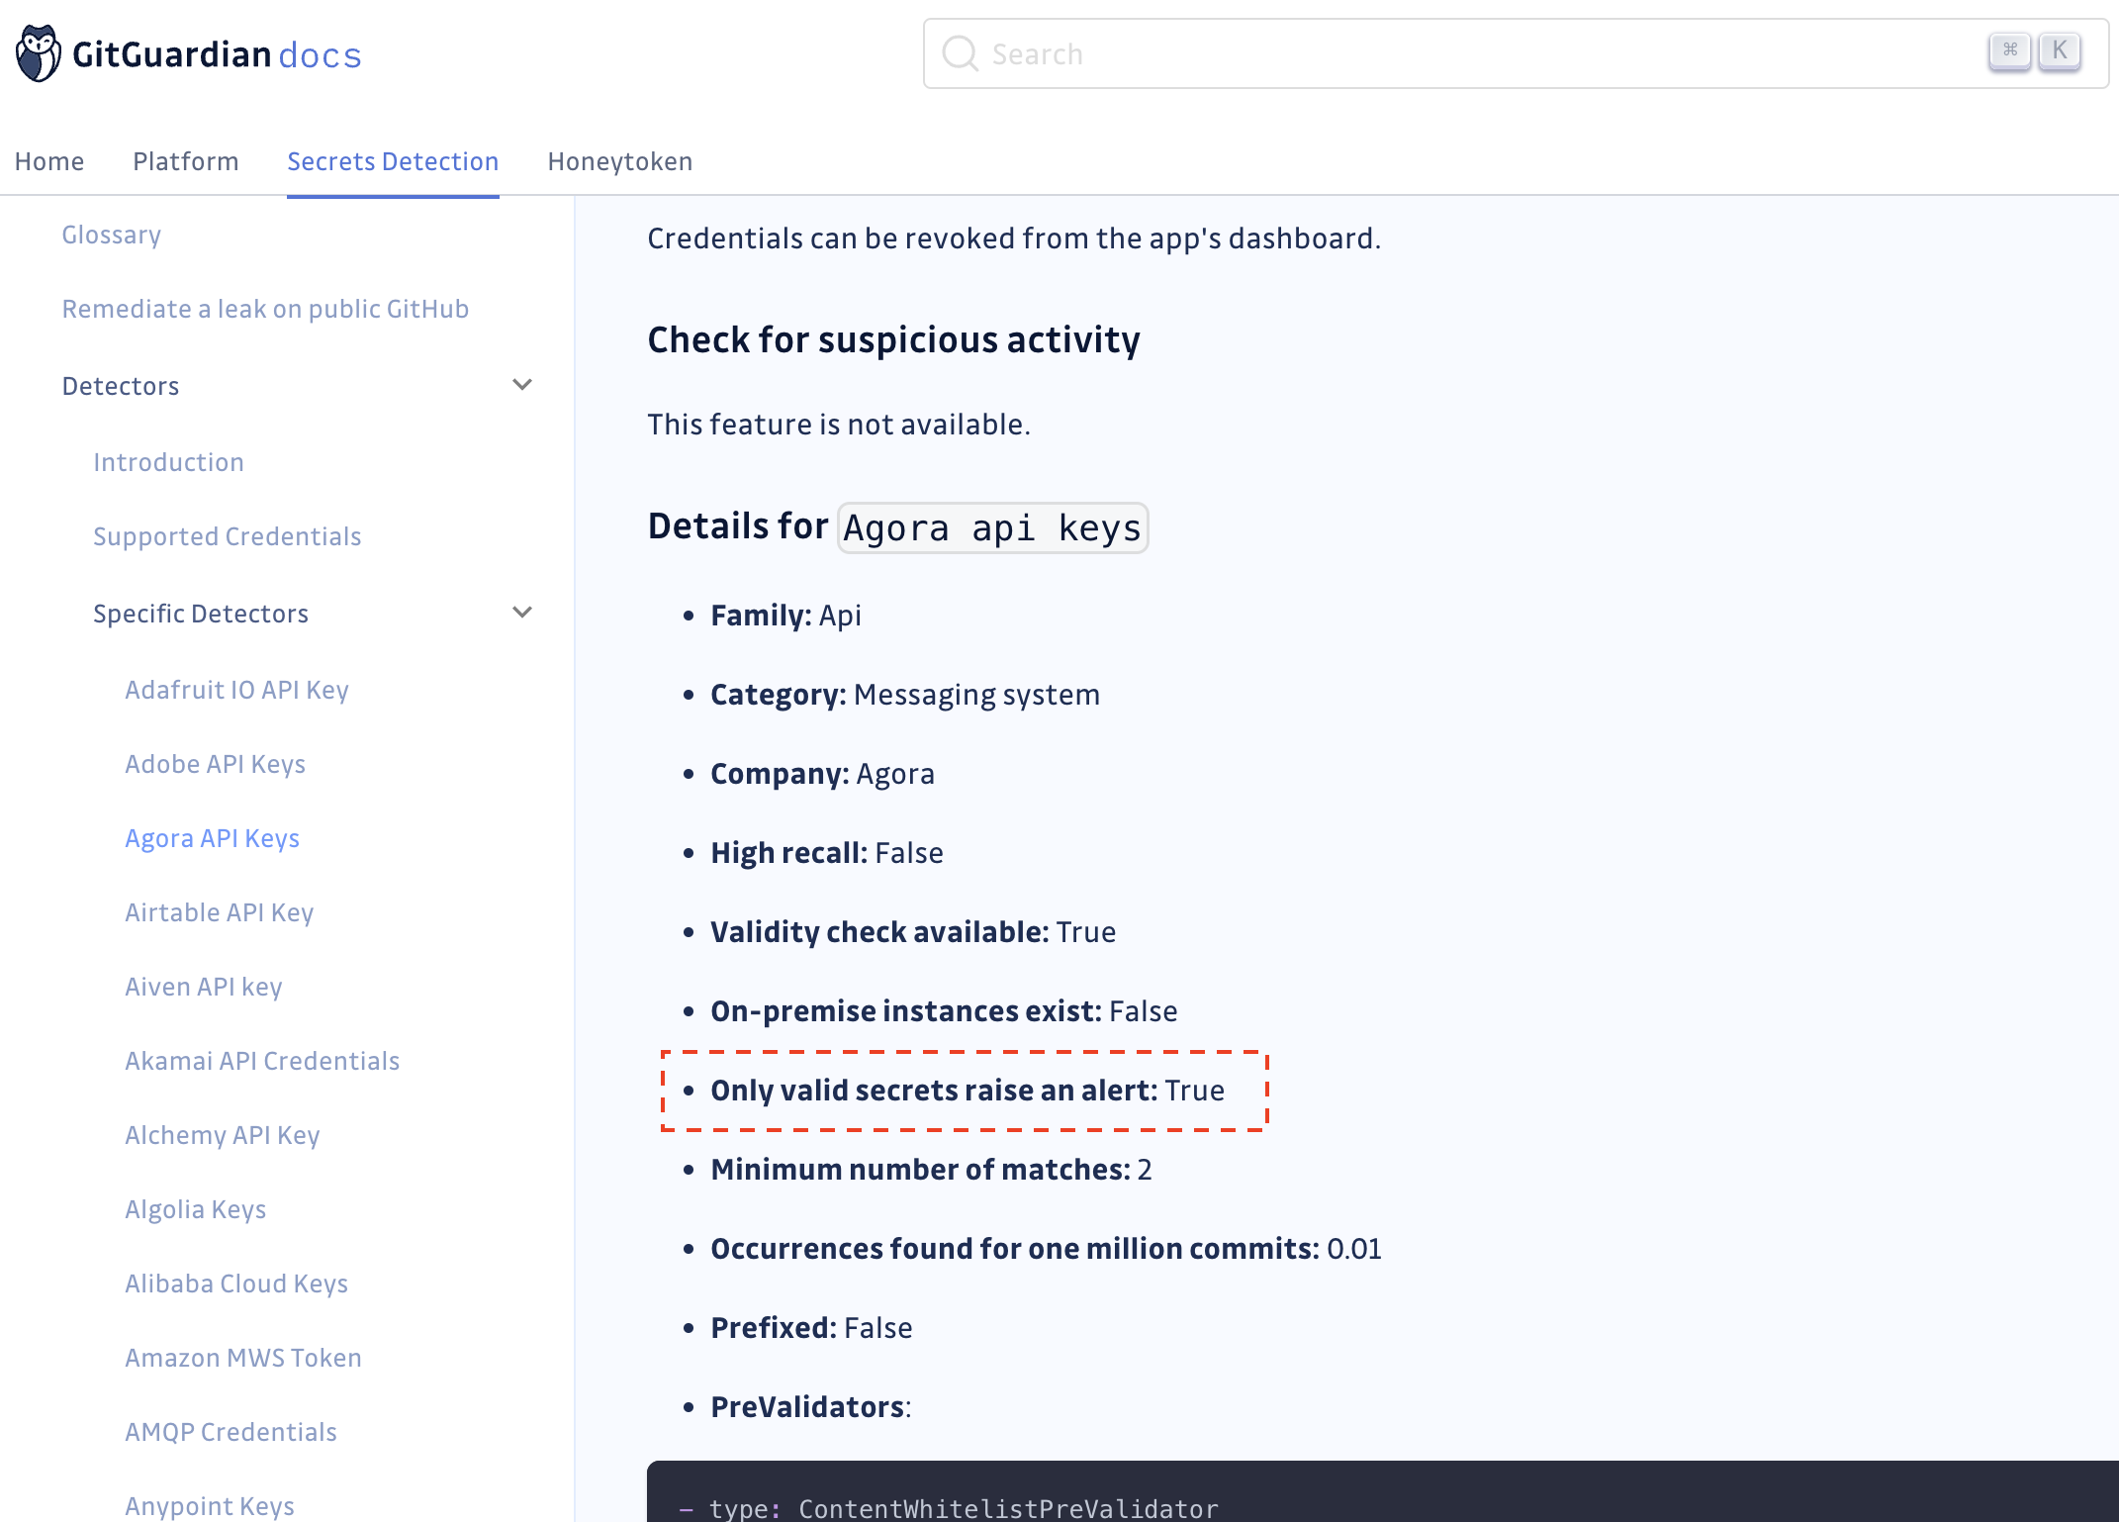
Task: Click the Prefixed: False list item
Action: point(811,1328)
